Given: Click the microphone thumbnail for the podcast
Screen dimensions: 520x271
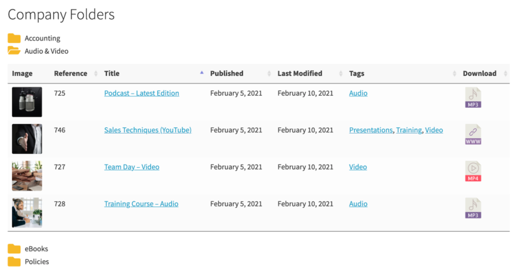Looking at the screenshot, I should pos(27,102).
